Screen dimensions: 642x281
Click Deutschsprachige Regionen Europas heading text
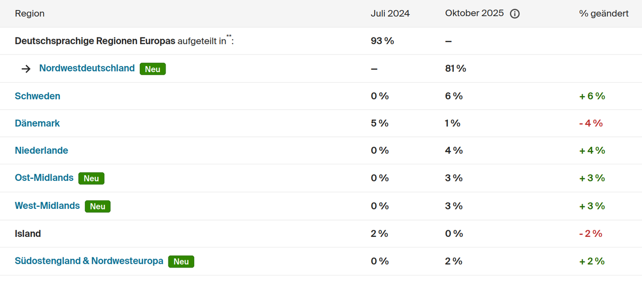tap(95, 41)
